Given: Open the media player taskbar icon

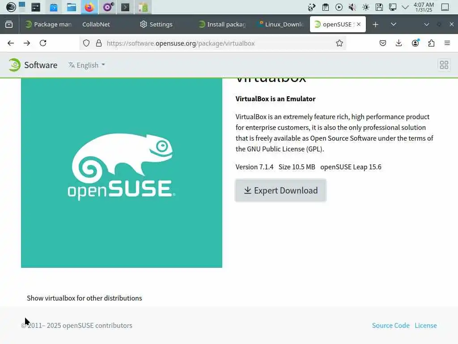Looking at the screenshot, I should 107,7.
